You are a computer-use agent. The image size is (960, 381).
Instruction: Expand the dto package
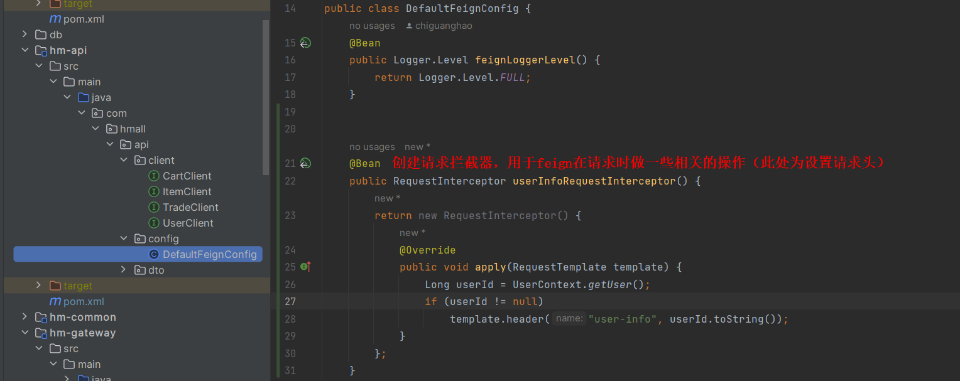coord(124,270)
